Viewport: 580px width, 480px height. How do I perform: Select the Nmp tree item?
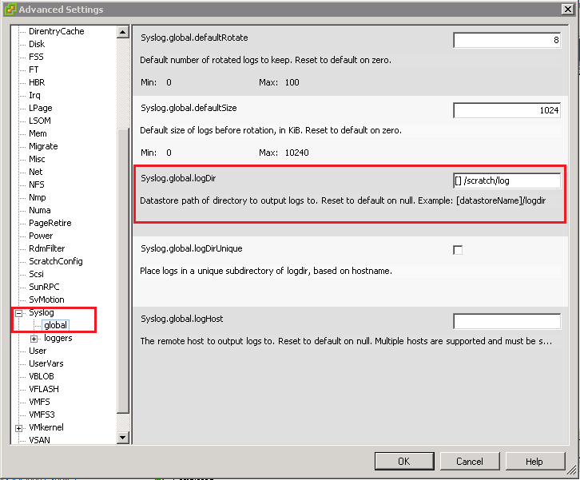point(38,197)
